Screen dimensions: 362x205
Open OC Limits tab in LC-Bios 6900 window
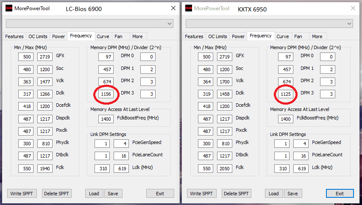pos(38,36)
